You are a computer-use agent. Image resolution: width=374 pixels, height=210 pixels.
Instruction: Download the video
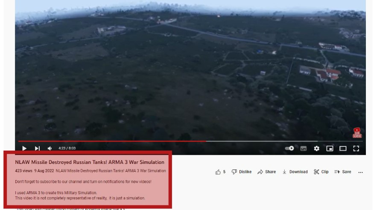(x=295, y=172)
